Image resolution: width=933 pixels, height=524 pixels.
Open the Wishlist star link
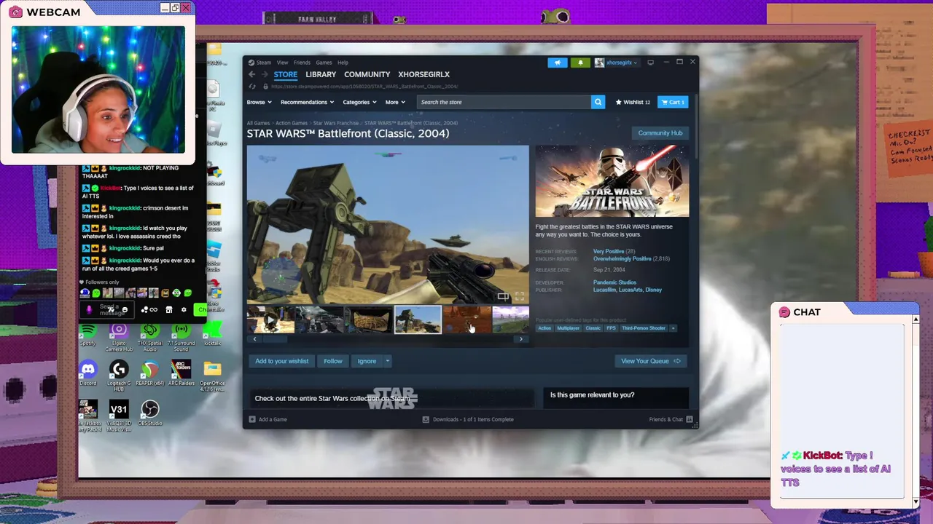(x=633, y=102)
